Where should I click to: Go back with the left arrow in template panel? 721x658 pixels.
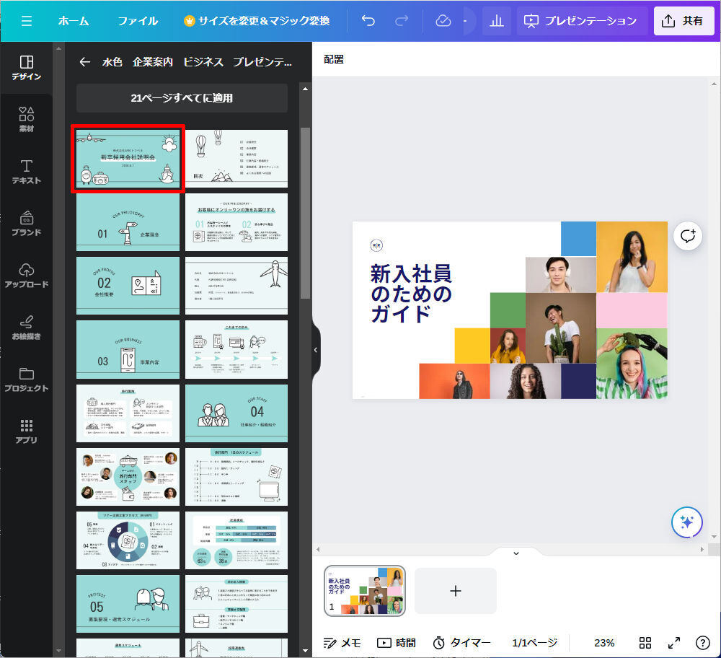[84, 61]
